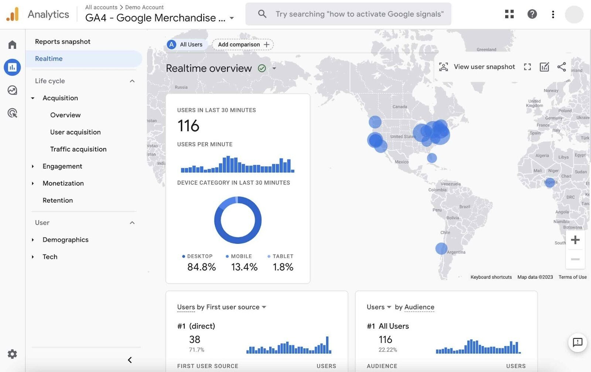Viewport: 591px width, 372px height.
Task: Click the All Users chip
Action: point(187,44)
